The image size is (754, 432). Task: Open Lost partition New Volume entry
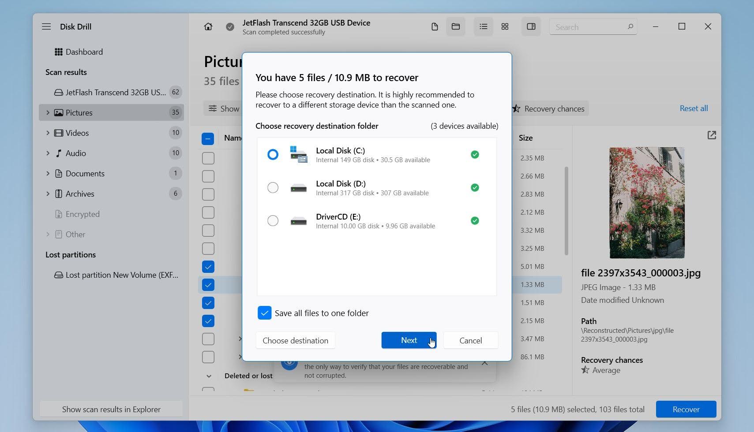[x=111, y=275]
